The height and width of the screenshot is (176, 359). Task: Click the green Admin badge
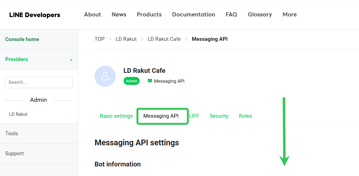point(132,81)
